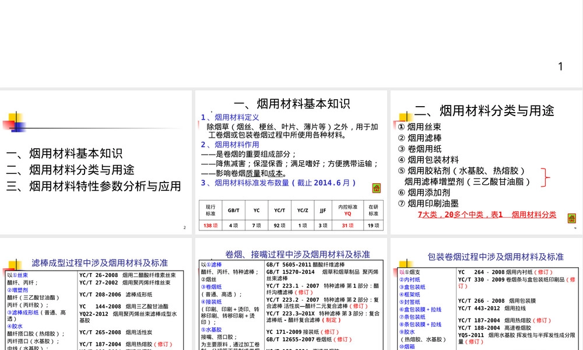Click the text GB/T 5605-2011 醋酸纤维滤棒
The height and width of the screenshot is (350, 583).
click(x=305, y=265)
